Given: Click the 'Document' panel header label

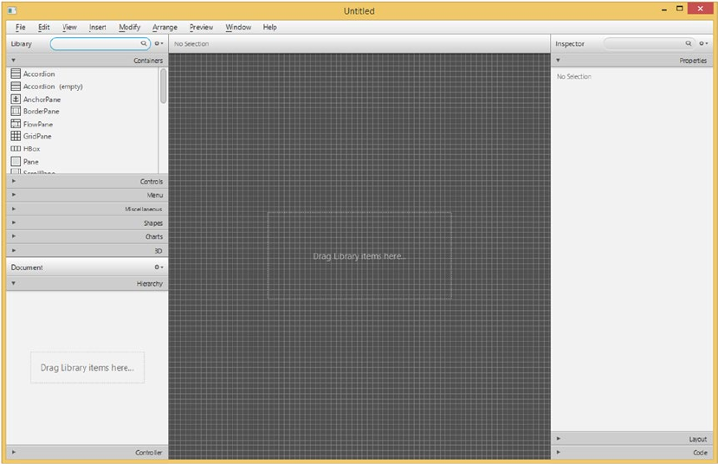Looking at the screenshot, I should click(x=27, y=267).
